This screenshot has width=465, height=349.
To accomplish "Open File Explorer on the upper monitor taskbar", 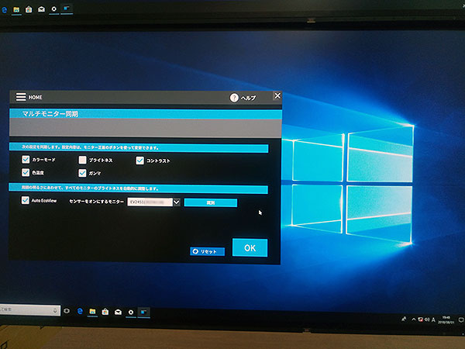I will pyautogui.click(x=16, y=10).
